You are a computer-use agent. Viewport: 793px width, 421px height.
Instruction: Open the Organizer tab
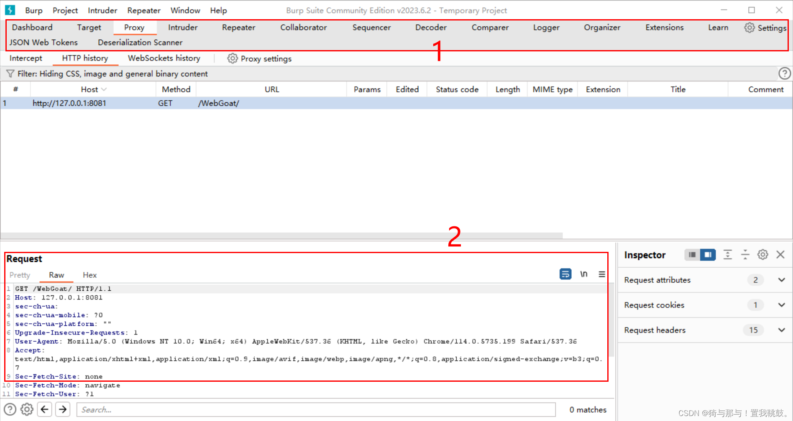coord(602,28)
